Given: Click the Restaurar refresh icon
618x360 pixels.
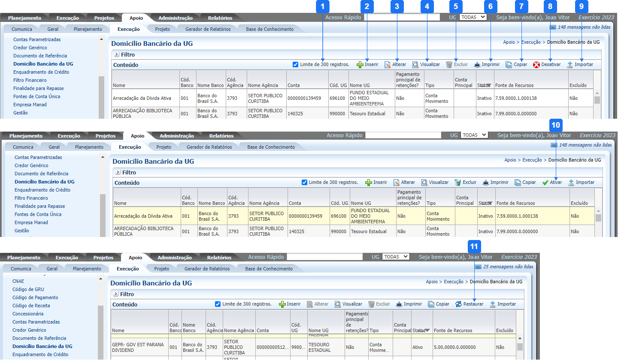Looking at the screenshot, I should 459,304.
